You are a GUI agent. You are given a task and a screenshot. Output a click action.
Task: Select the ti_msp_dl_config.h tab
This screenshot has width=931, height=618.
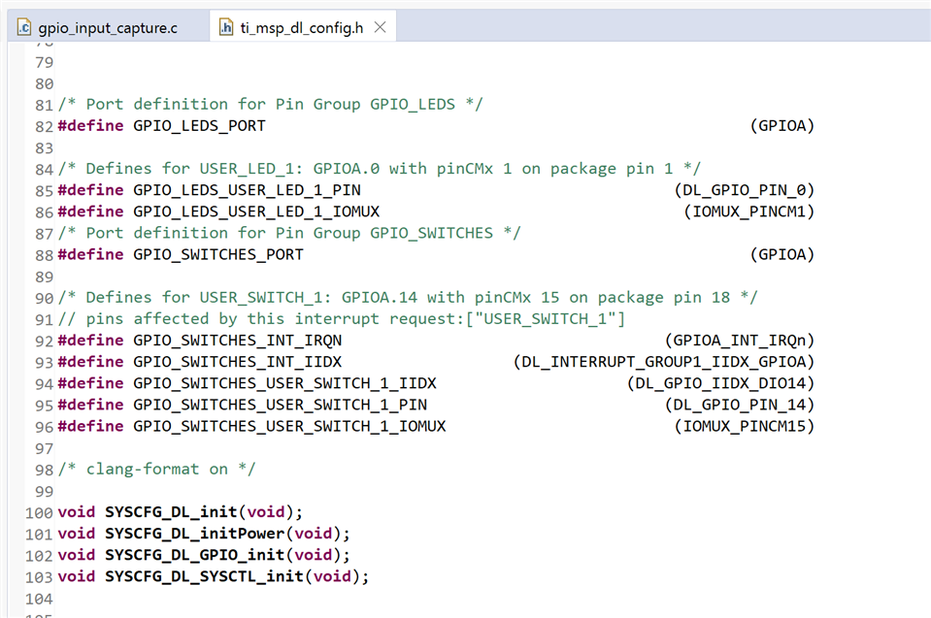(x=301, y=28)
